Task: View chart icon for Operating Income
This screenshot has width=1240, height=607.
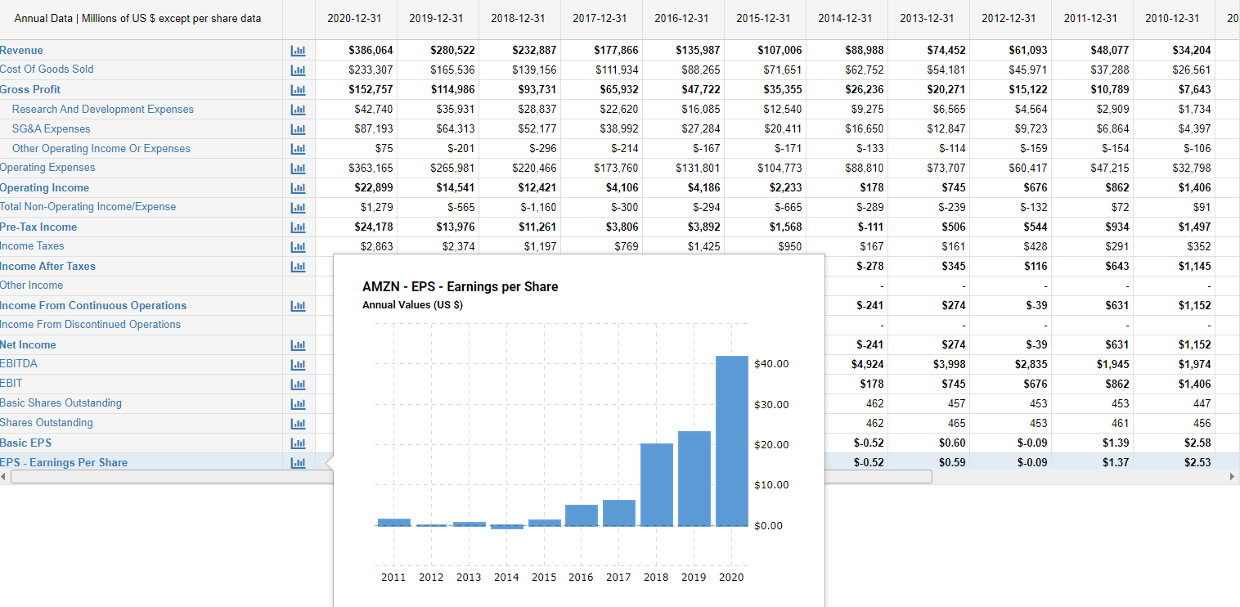Action: (296, 187)
